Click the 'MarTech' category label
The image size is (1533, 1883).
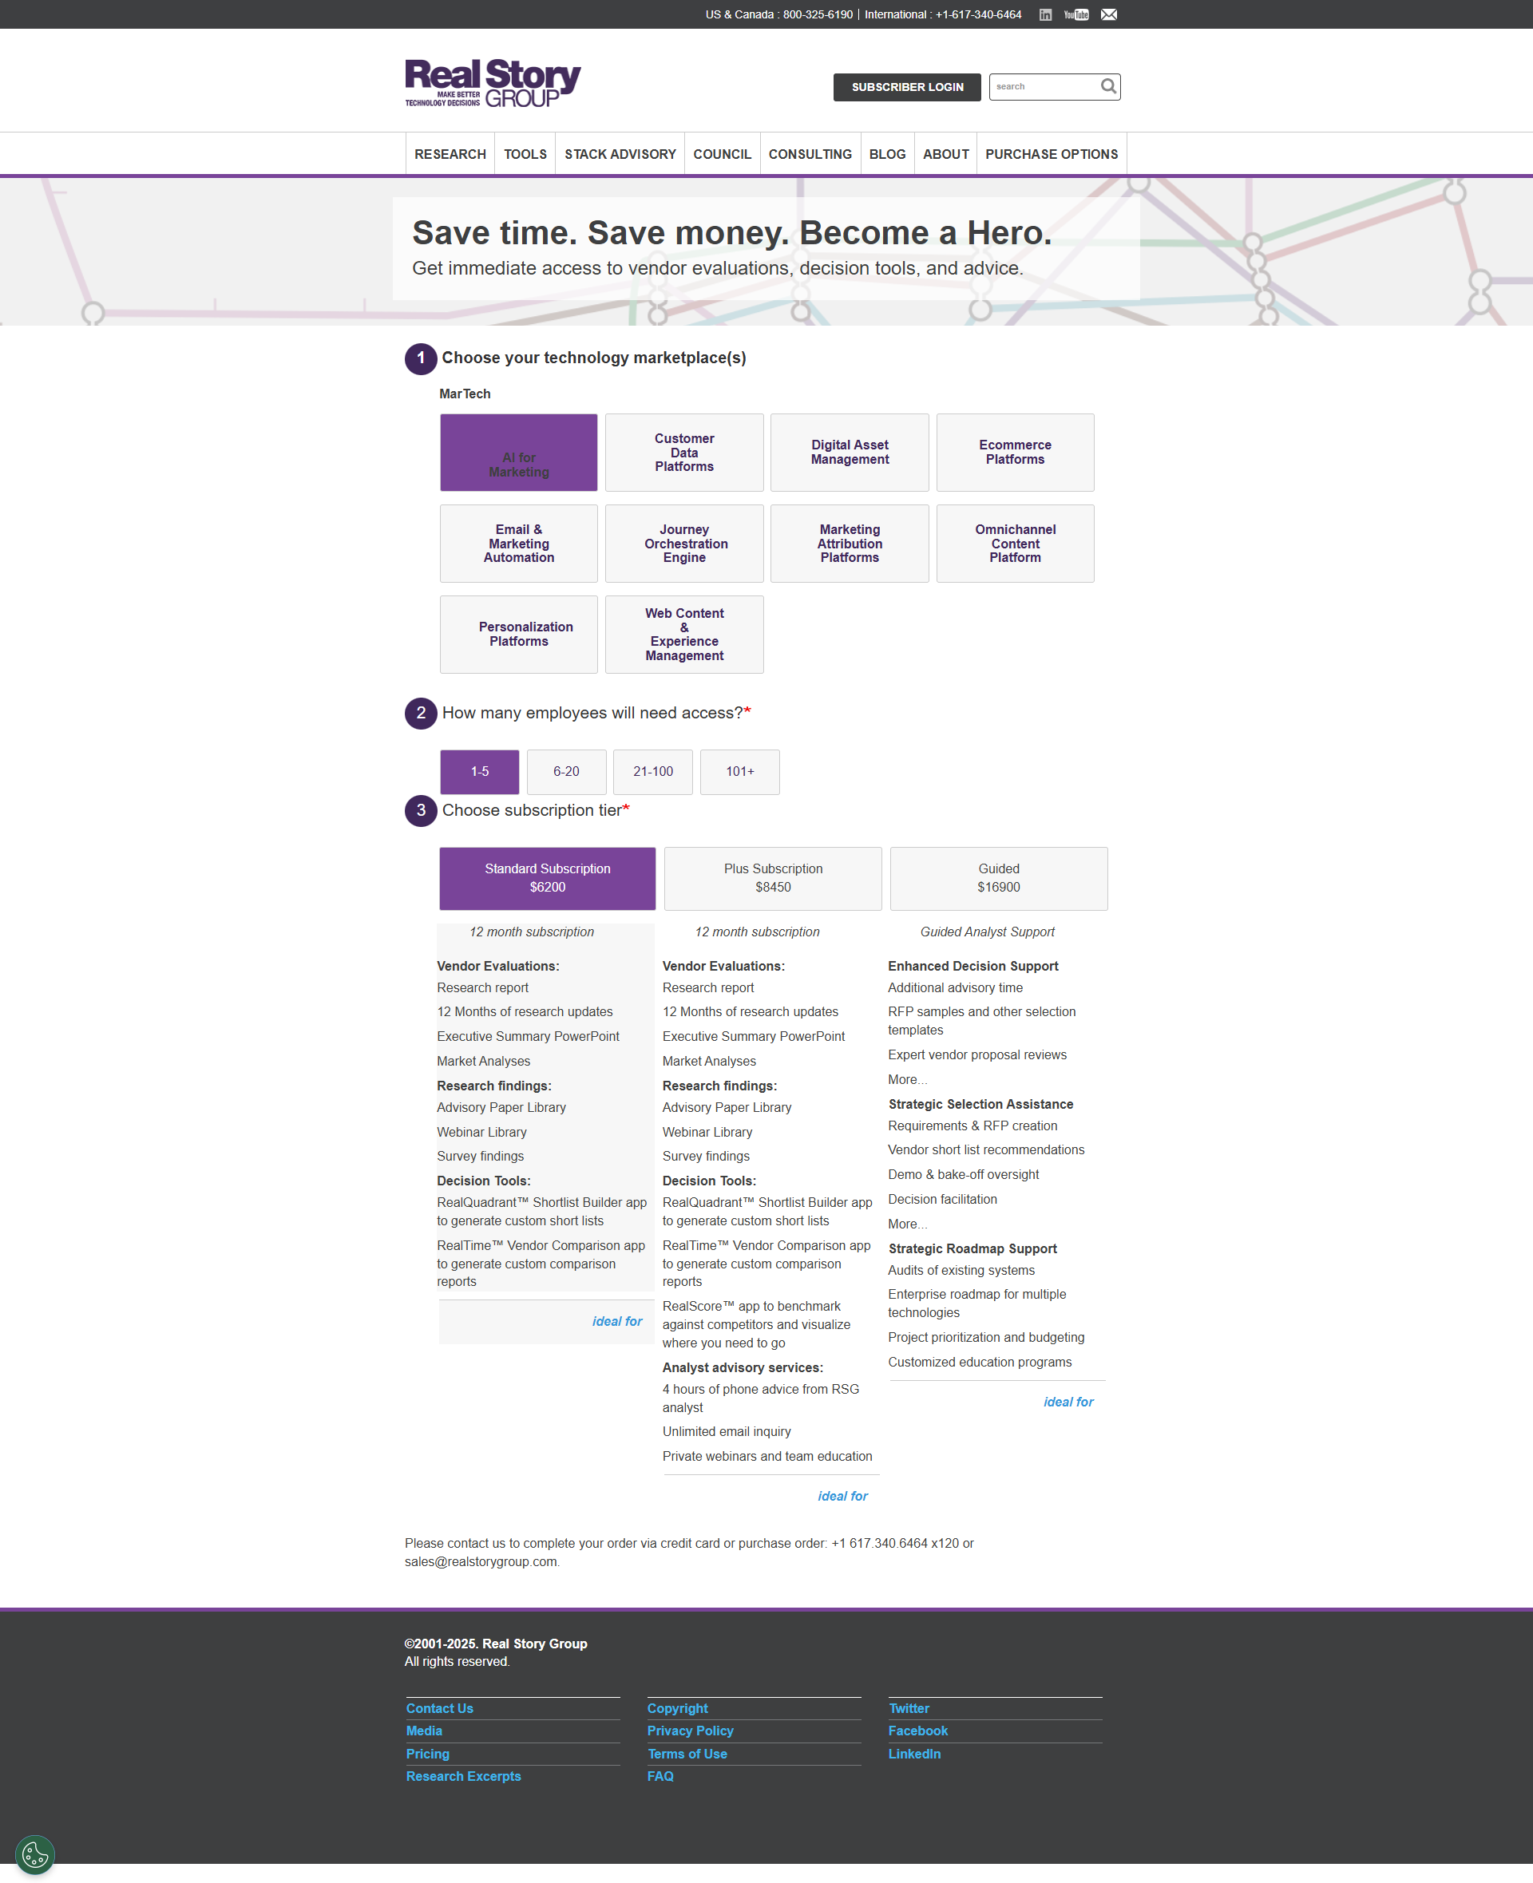tap(465, 394)
